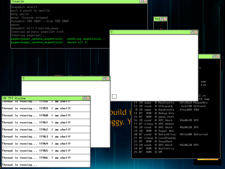Tick the empty checkbox in white window
The width and height of the screenshot is (225, 169).
tap(114, 96)
